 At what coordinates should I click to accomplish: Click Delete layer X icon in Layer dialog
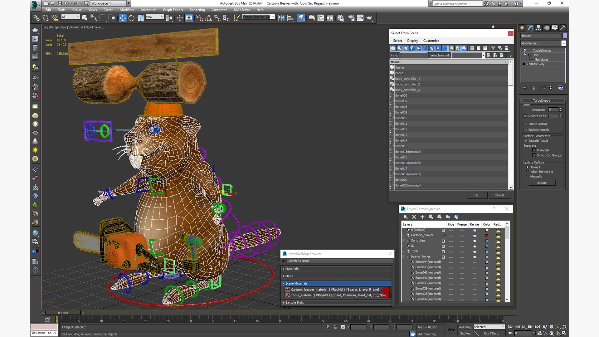(x=414, y=217)
